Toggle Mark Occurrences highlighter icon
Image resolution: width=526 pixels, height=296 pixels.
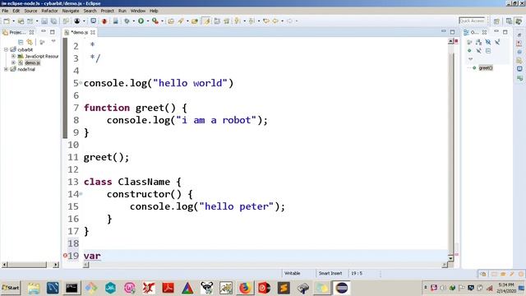coord(206,21)
